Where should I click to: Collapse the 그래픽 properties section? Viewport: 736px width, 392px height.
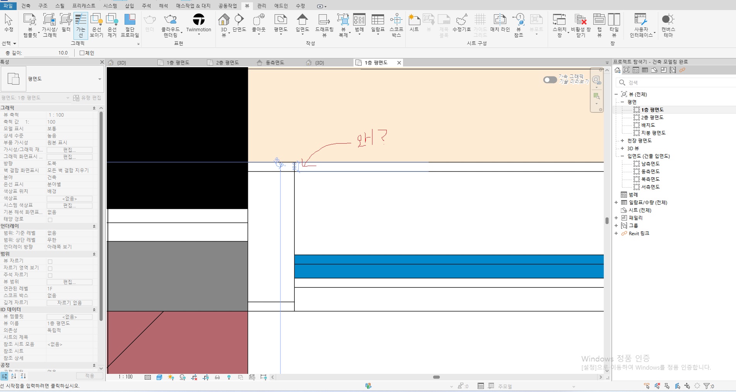click(x=94, y=108)
